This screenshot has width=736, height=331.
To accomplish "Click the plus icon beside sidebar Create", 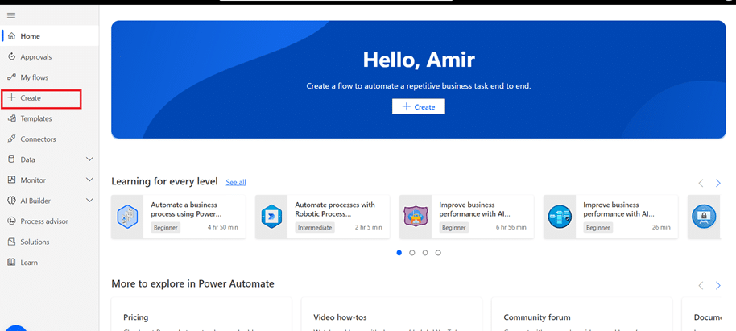I will point(12,98).
